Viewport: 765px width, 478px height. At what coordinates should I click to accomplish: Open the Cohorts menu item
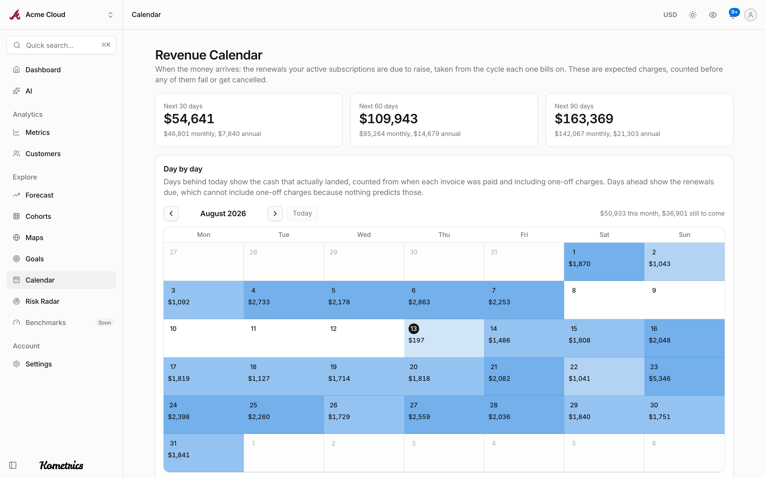(x=61, y=216)
